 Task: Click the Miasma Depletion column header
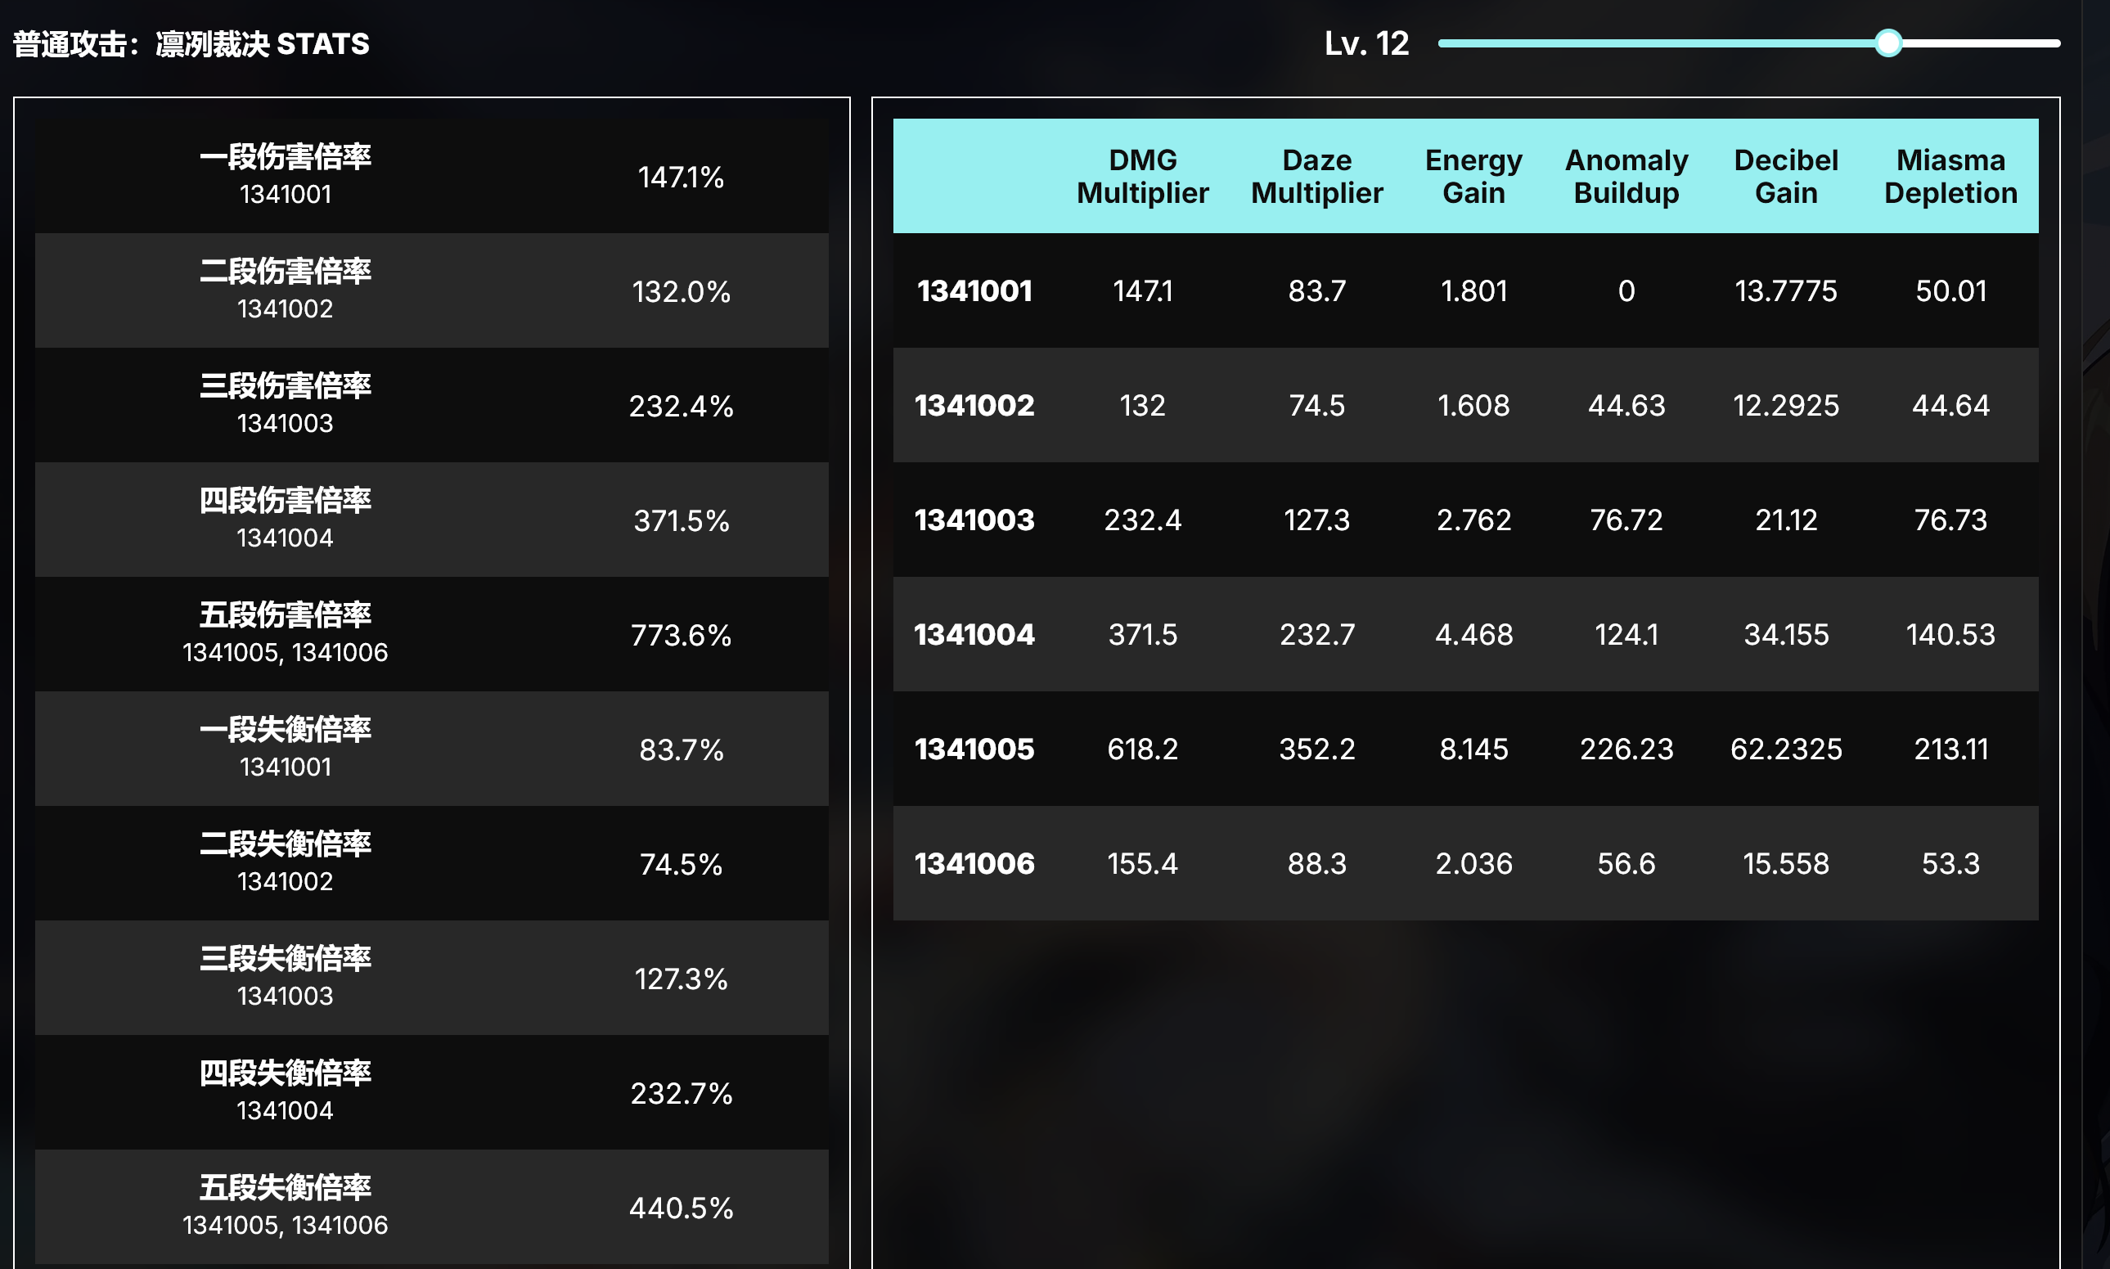[x=1950, y=176]
